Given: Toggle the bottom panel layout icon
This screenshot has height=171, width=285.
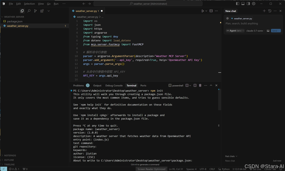Looking at the screenshot, I should 243,4.
